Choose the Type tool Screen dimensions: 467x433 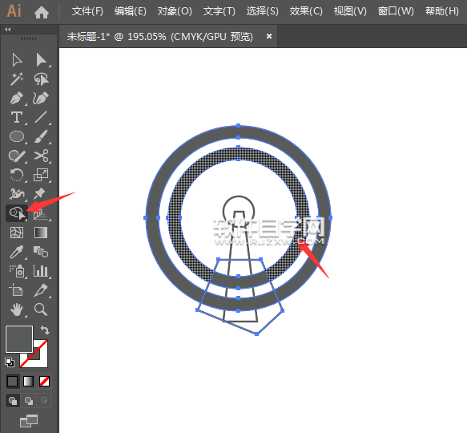[x=17, y=118]
